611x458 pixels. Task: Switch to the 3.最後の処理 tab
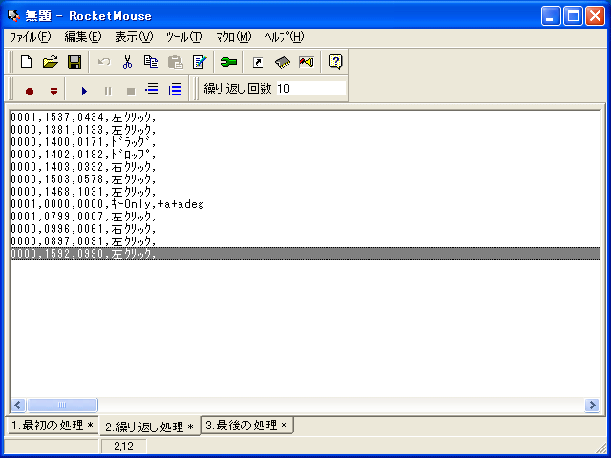247,425
